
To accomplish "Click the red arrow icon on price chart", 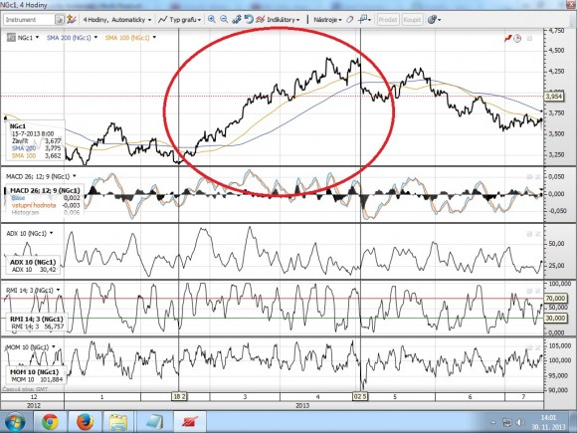I will pyautogui.click(x=508, y=38).
